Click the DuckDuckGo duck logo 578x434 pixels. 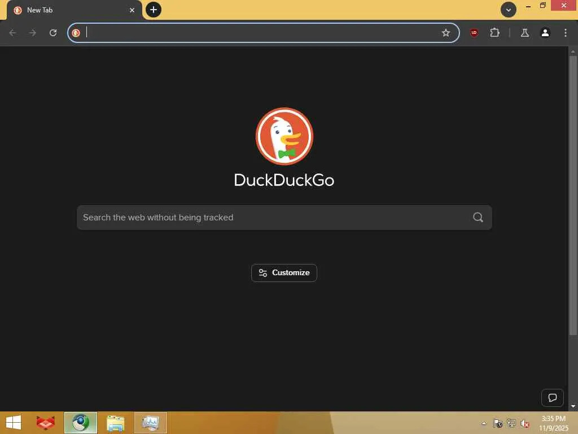pos(284,136)
